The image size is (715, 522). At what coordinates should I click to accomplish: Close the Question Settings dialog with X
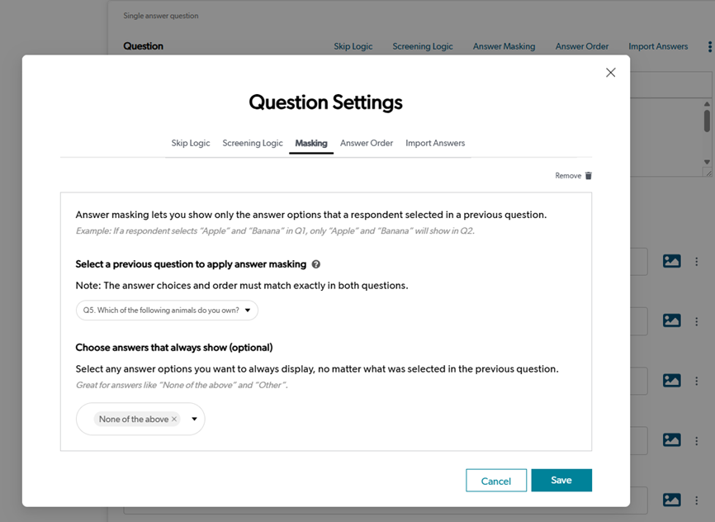[x=611, y=73]
